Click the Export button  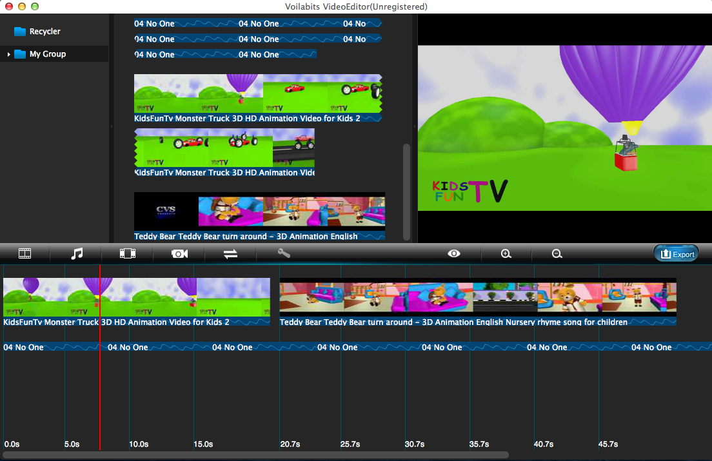[676, 253]
